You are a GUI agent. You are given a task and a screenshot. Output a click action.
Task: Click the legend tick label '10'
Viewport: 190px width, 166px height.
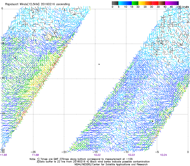[126, 7]
